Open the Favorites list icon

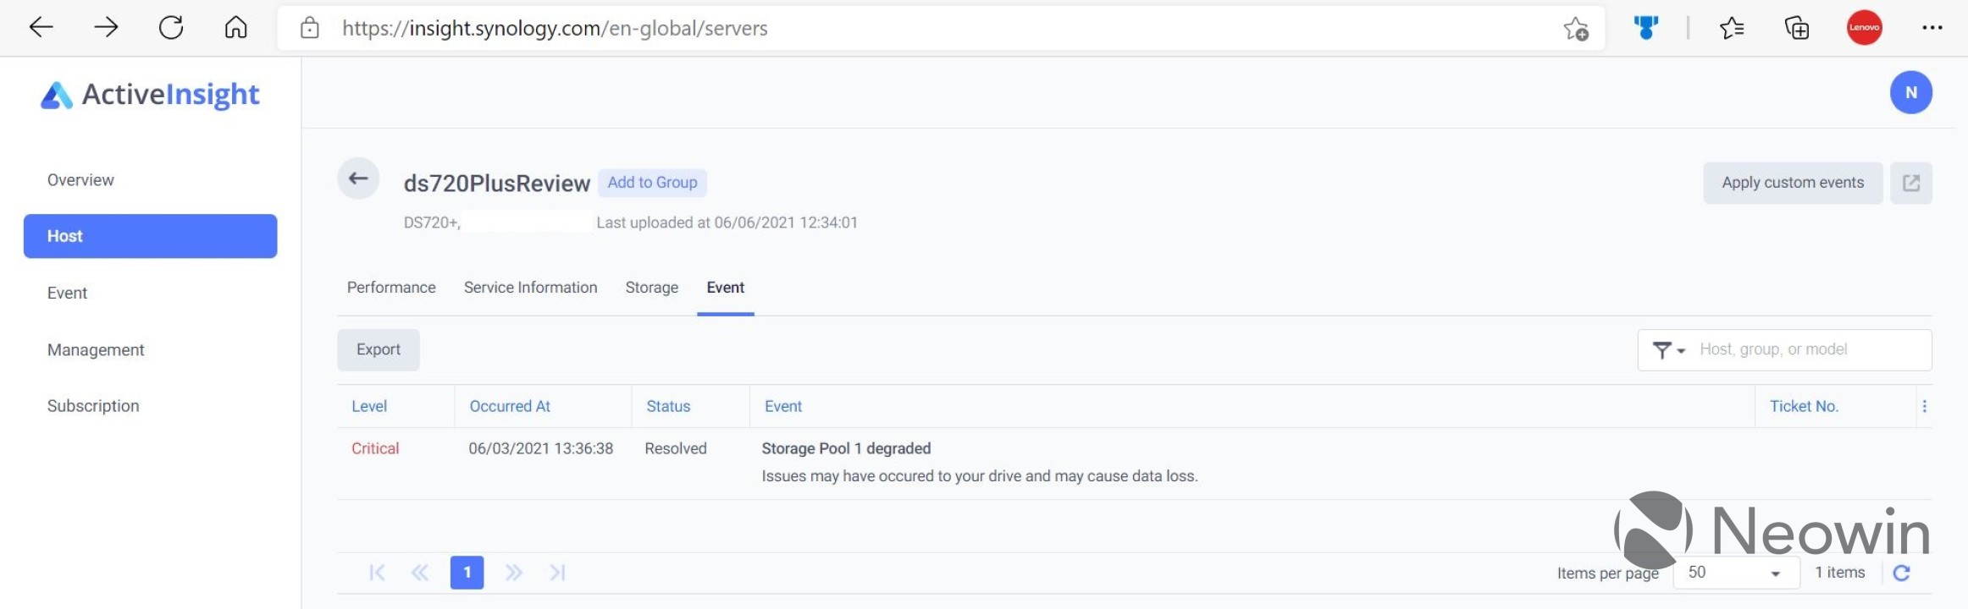(x=1732, y=28)
